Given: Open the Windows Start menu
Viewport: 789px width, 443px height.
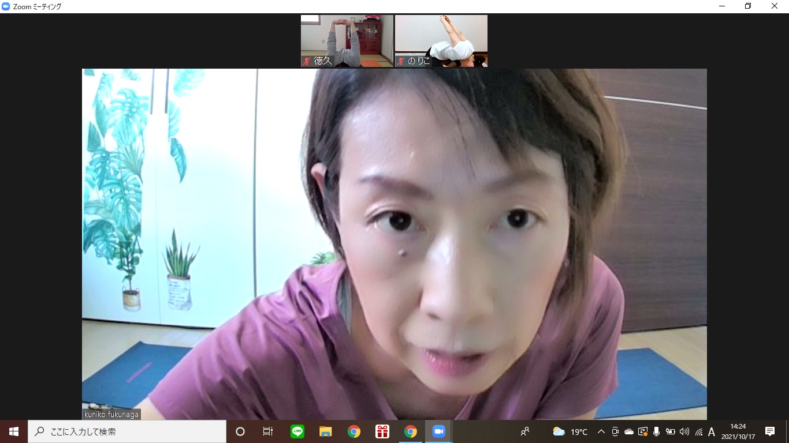Looking at the screenshot, I should click(x=14, y=431).
